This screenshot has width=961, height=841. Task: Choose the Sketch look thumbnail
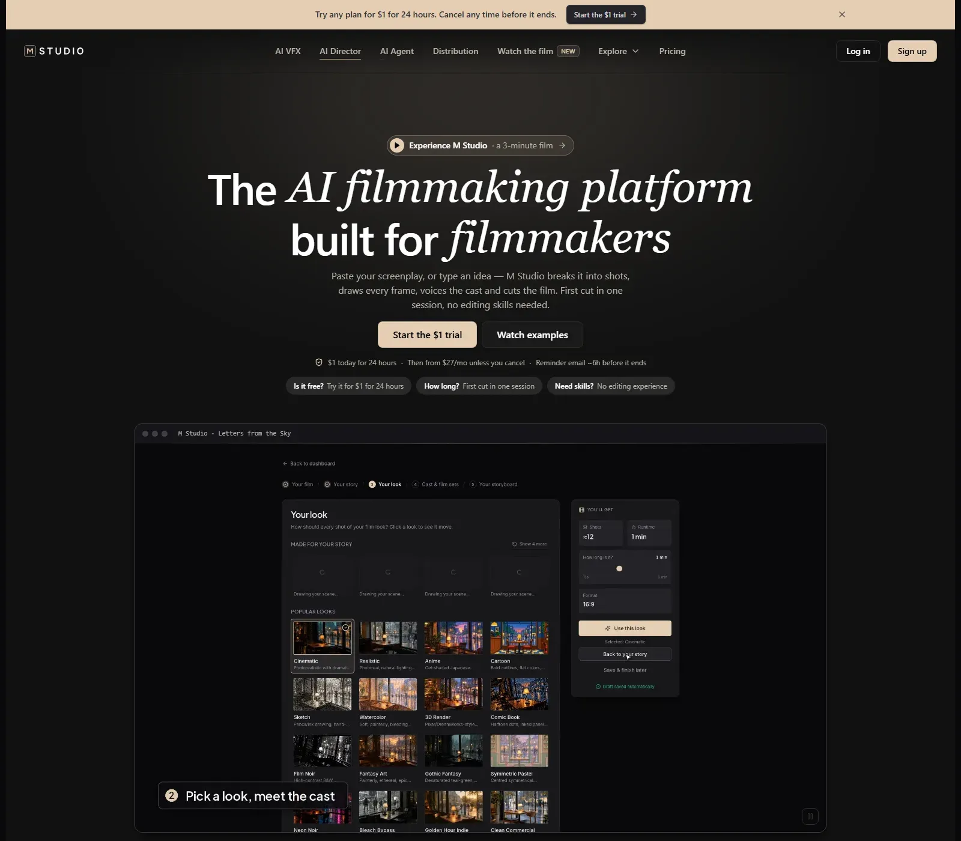323,694
